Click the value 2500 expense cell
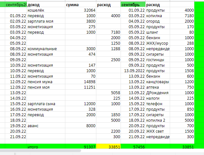 pyautogui.click(x=108, y=60)
